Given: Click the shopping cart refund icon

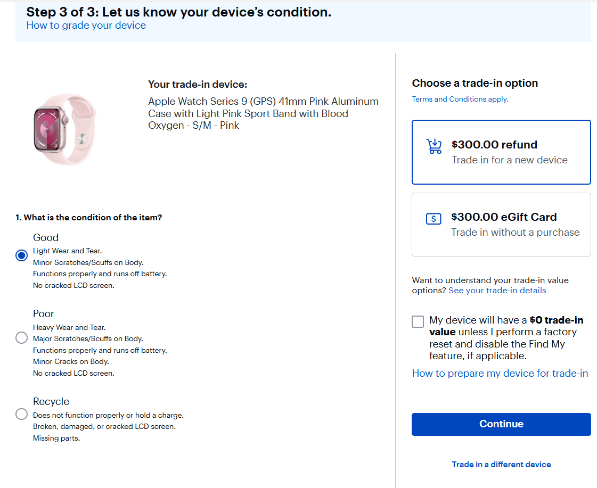Looking at the screenshot, I should (x=434, y=146).
